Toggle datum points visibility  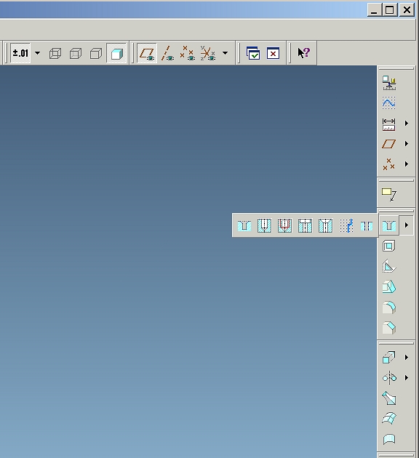pyautogui.click(x=187, y=54)
